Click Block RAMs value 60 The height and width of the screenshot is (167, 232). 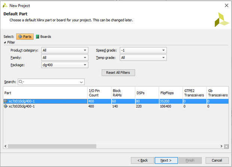[x=114, y=101]
